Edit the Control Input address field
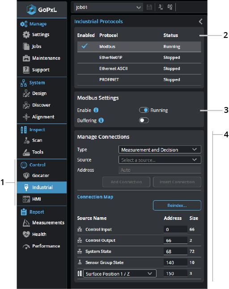229x289 pixels. [175, 229]
